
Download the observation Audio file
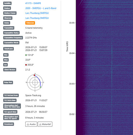[31, 124]
